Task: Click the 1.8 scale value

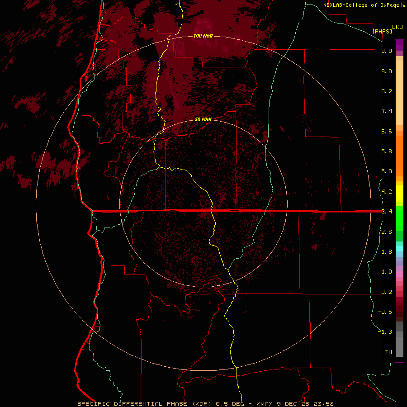Action: (x=387, y=252)
